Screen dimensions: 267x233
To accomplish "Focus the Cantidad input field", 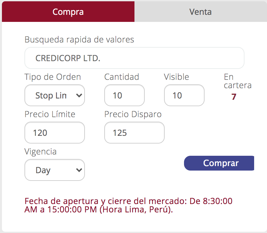I will [x=124, y=95].
